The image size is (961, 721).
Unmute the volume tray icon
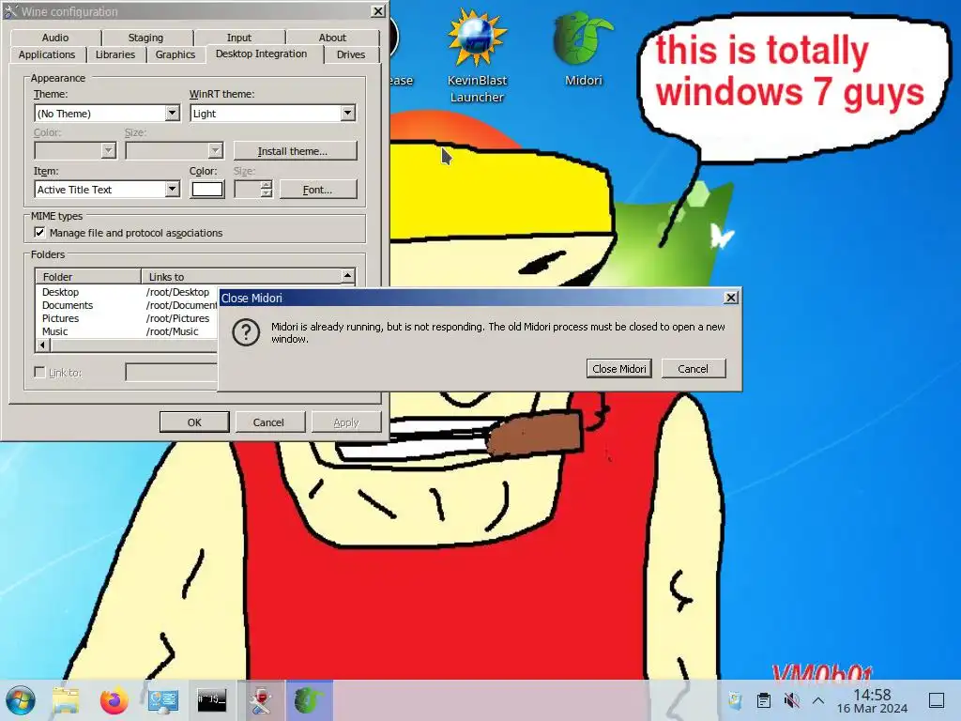tap(791, 699)
